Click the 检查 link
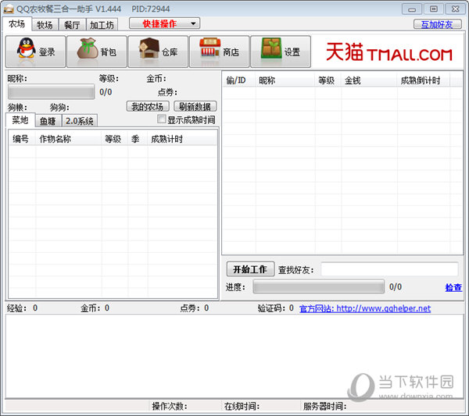This screenshot has width=469, height=416. (x=453, y=287)
